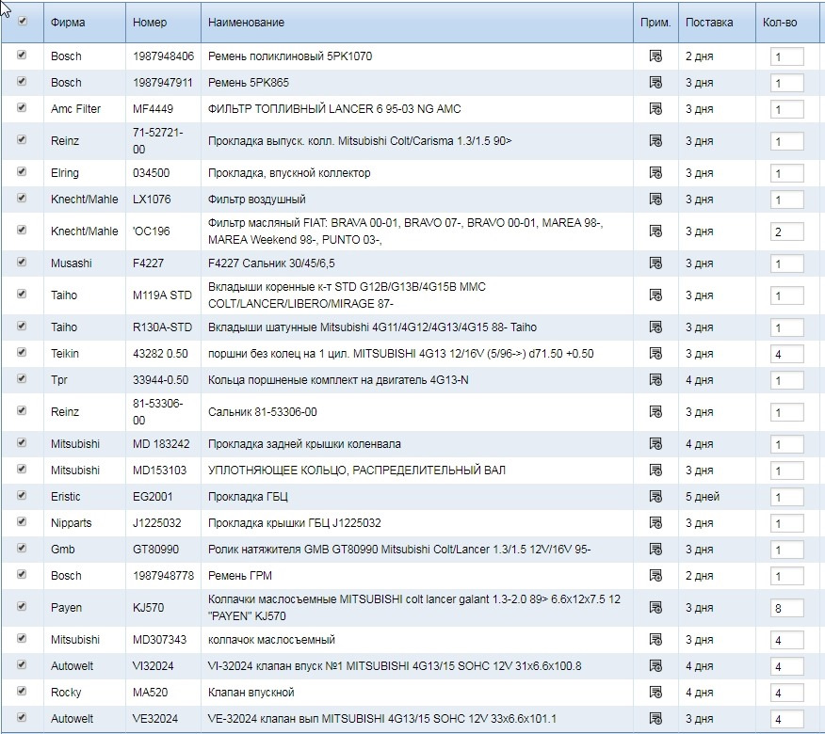Toggle checkbox for Elring 034500
The height and width of the screenshot is (734, 825).
[x=22, y=171]
